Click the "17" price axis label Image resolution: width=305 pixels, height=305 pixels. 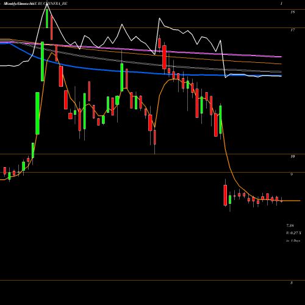tap(292, 30)
